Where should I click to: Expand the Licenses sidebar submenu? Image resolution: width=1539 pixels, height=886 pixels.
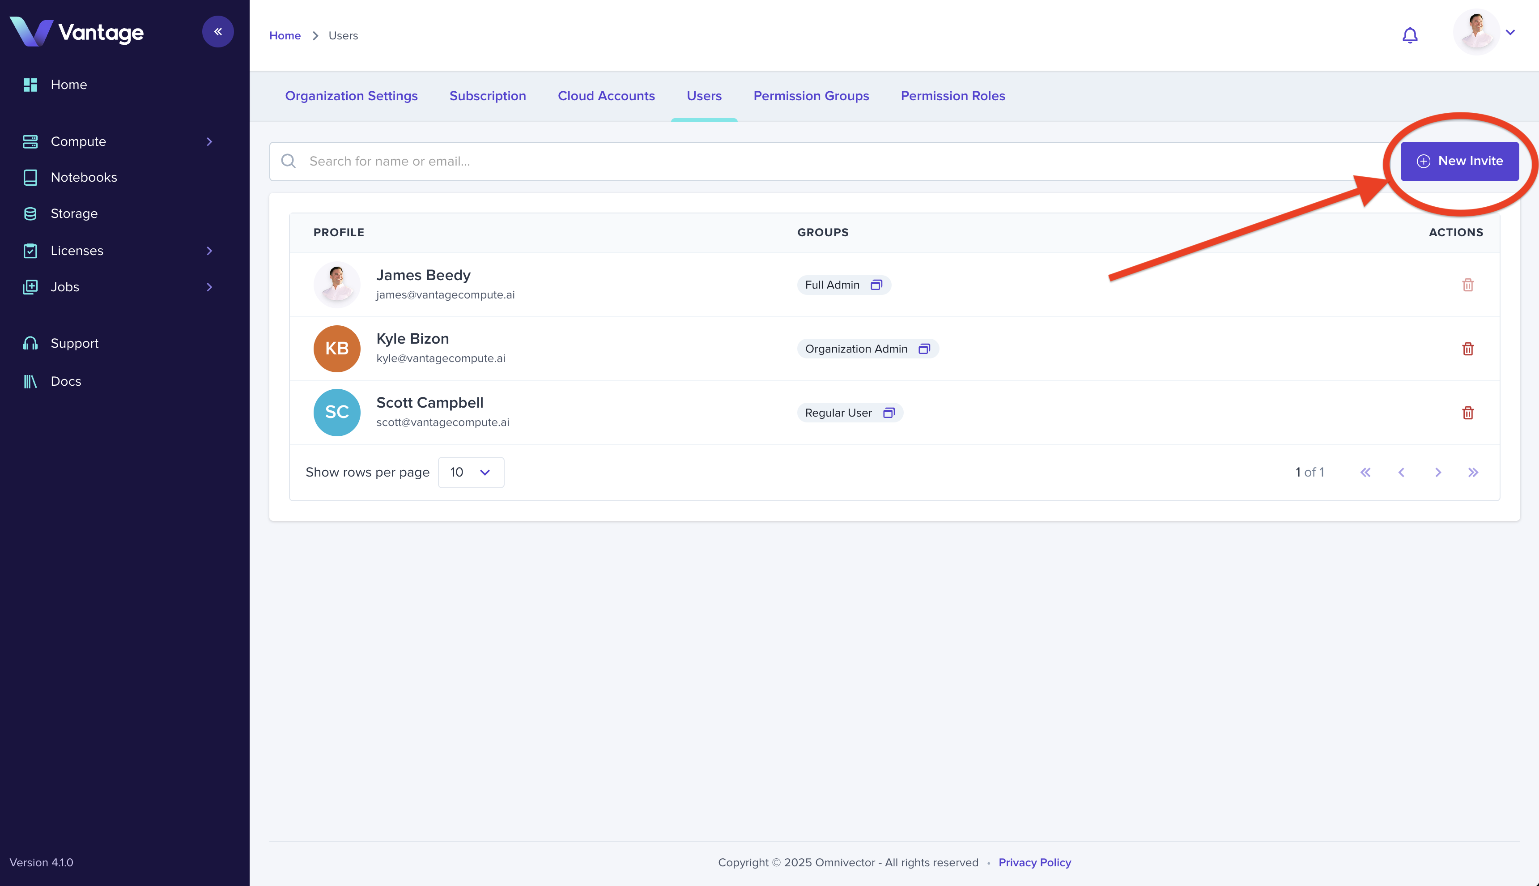209,251
